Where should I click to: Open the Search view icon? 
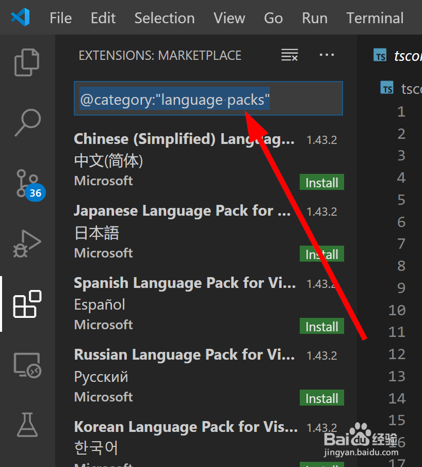pos(27,122)
